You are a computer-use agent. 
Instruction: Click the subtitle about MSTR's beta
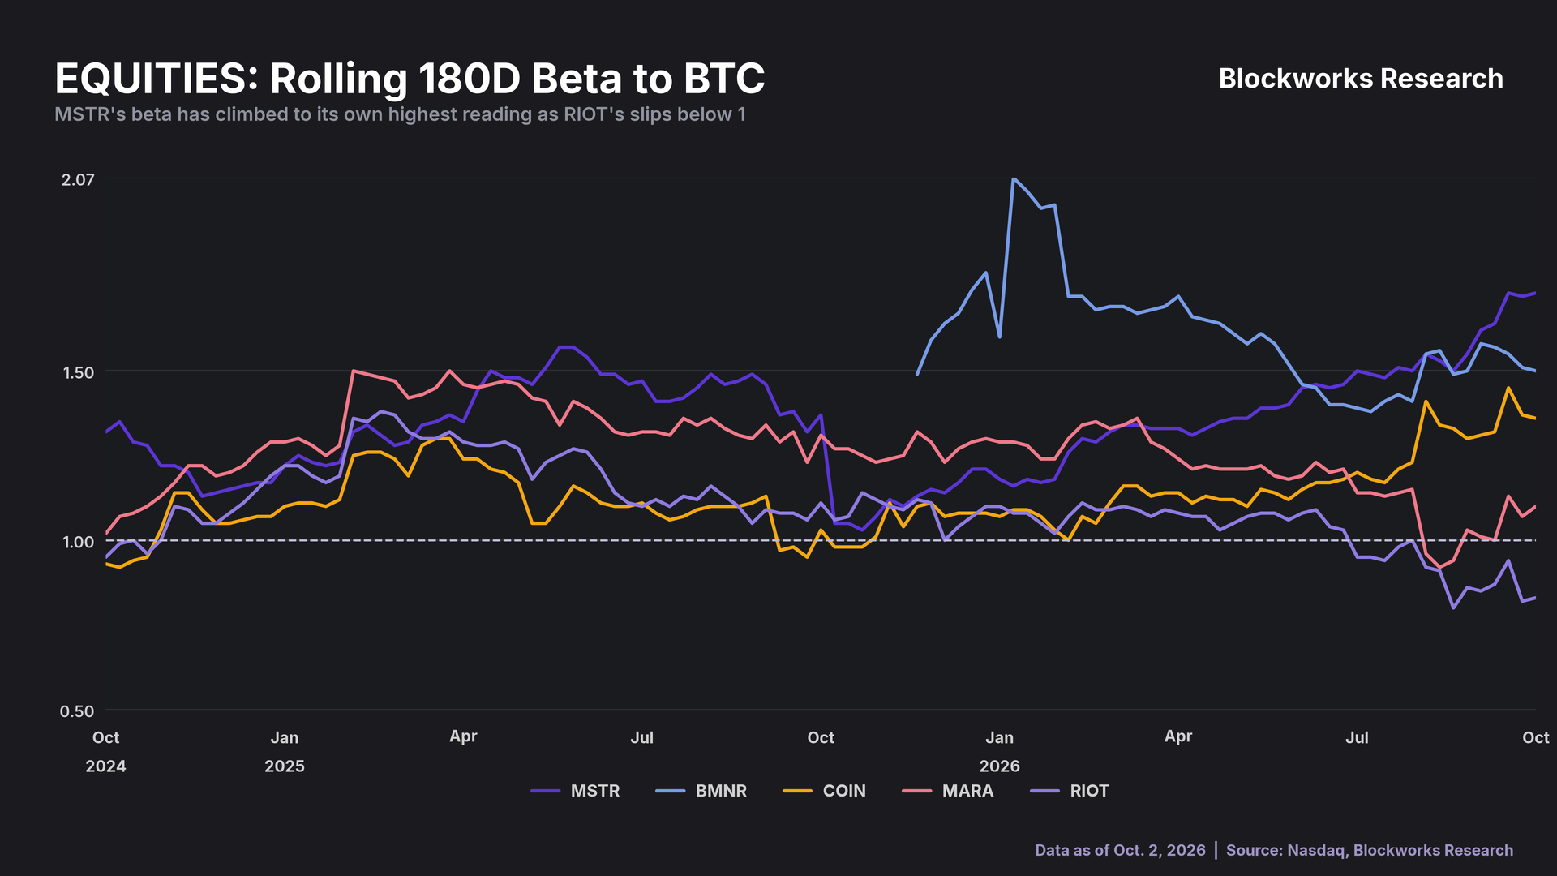[x=400, y=114]
